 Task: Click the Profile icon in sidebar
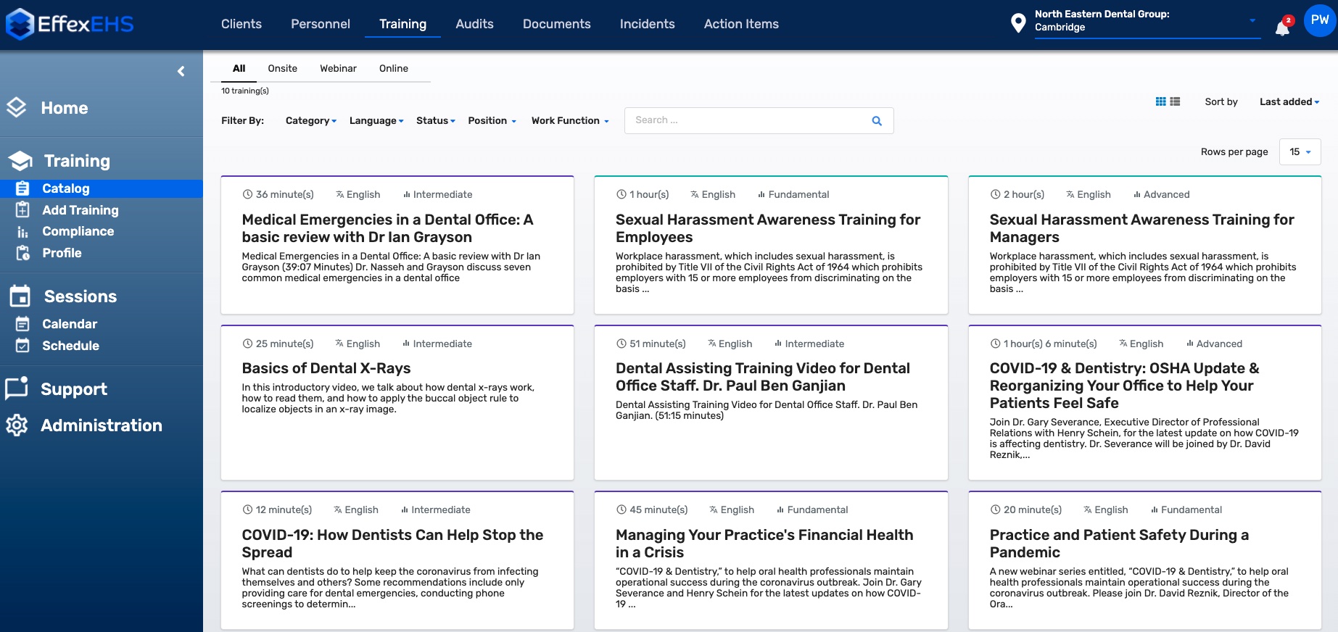click(22, 253)
